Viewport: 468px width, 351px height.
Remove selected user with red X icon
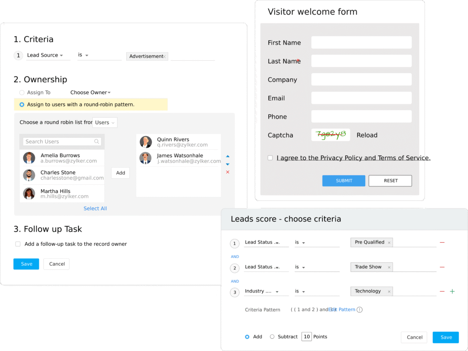pos(228,172)
